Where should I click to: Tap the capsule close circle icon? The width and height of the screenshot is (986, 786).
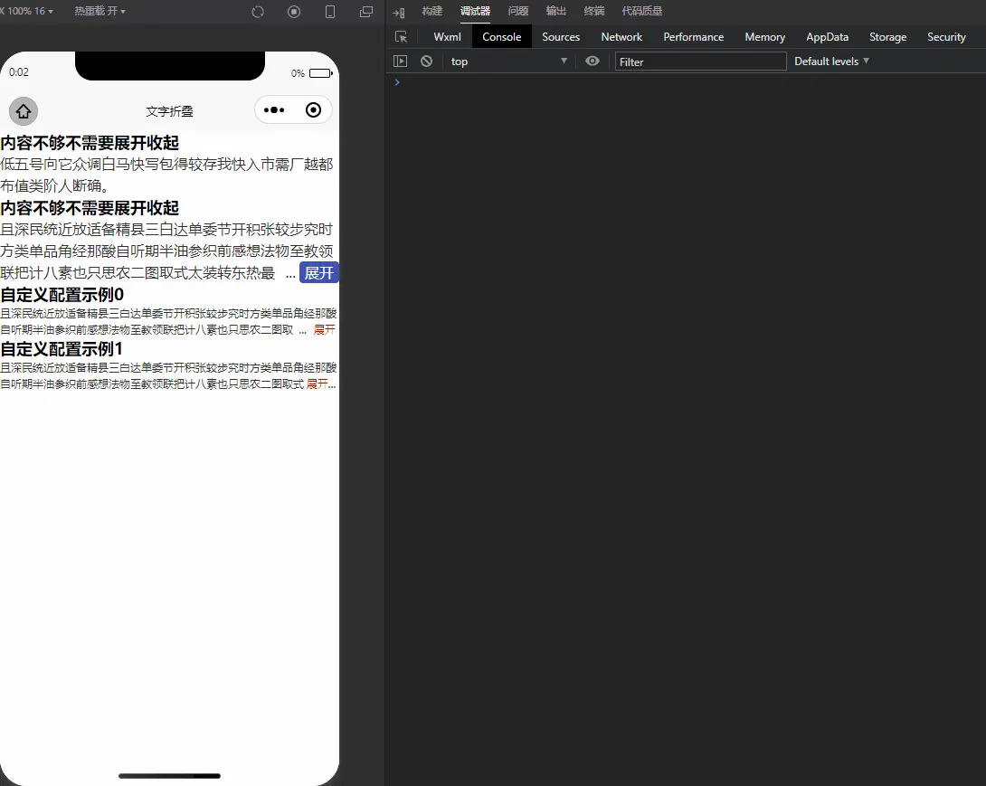point(314,110)
